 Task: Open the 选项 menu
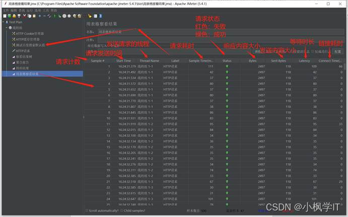(x=38, y=11)
